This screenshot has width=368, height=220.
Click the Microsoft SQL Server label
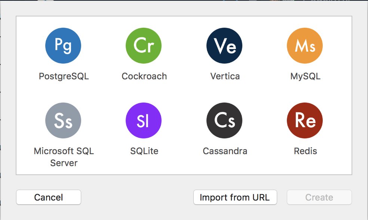coord(64,157)
